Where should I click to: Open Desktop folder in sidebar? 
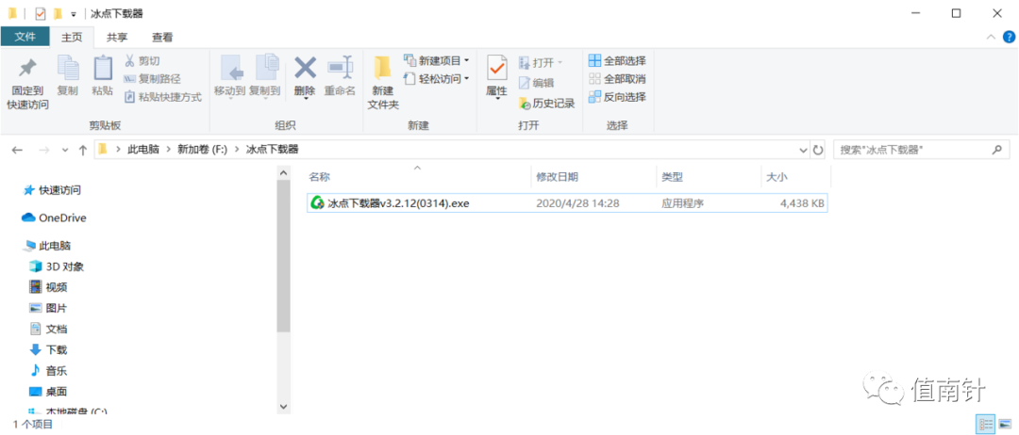click(x=49, y=392)
